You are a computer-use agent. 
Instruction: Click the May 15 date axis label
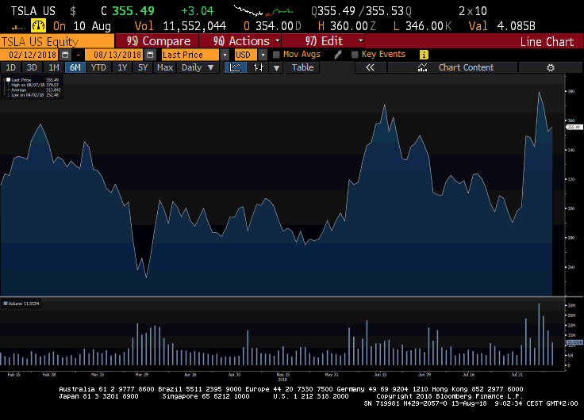coord(282,375)
